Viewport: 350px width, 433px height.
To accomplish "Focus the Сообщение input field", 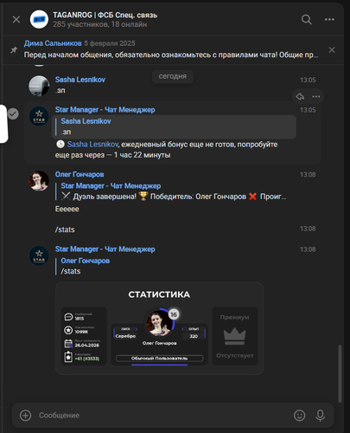I will coord(162,416).
